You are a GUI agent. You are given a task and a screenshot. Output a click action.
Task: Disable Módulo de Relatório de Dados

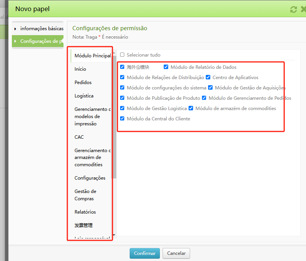(166, 66)
